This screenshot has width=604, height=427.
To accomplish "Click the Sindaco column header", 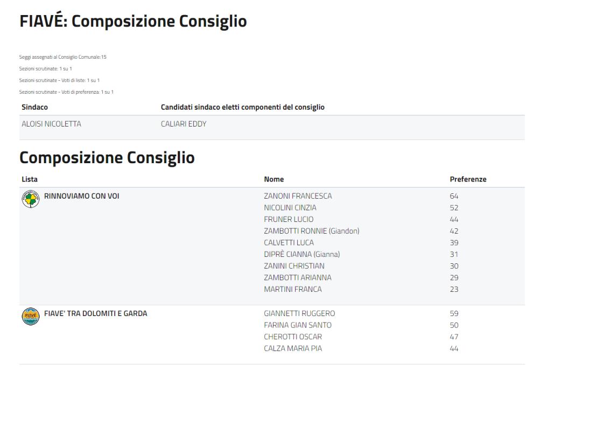I will click(34, 107).
